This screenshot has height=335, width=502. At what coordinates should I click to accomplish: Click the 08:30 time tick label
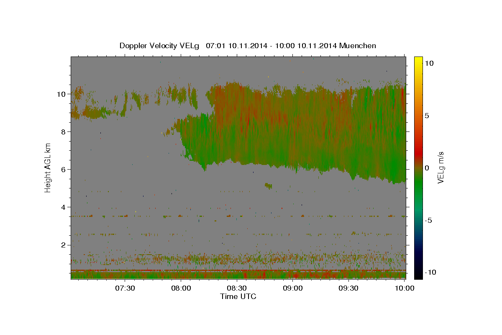(x=237, y=288)
